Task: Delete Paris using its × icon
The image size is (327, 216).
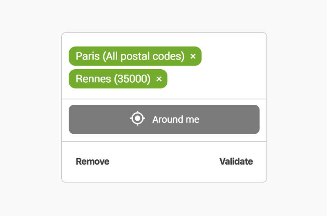Action: [x=193, y=56]
